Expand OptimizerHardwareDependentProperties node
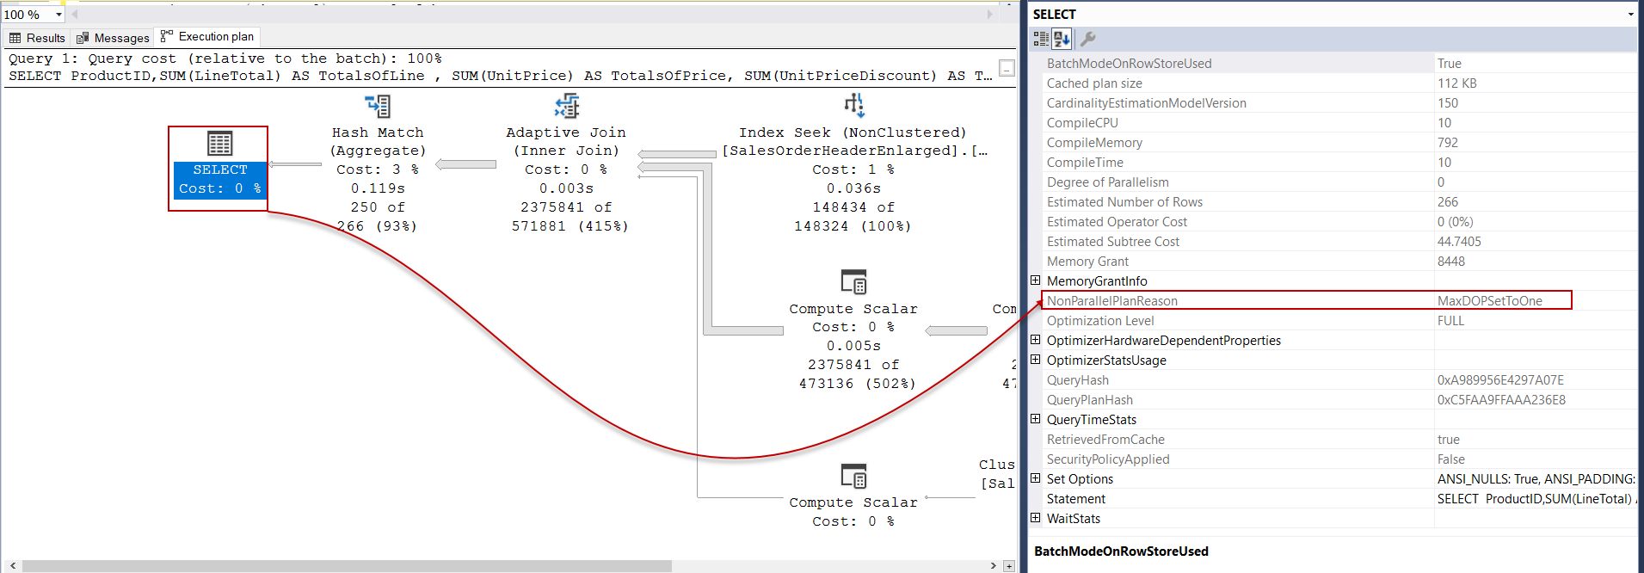 (1035, 340)
